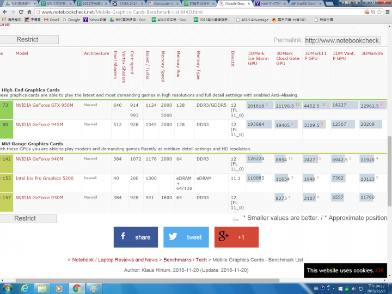Open the media player taskbar icon

[x=59, y=289]
